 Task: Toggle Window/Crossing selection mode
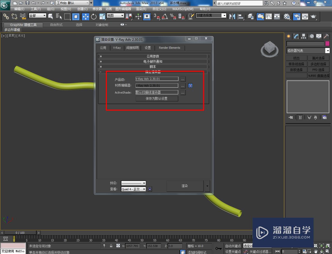point(76,17)
